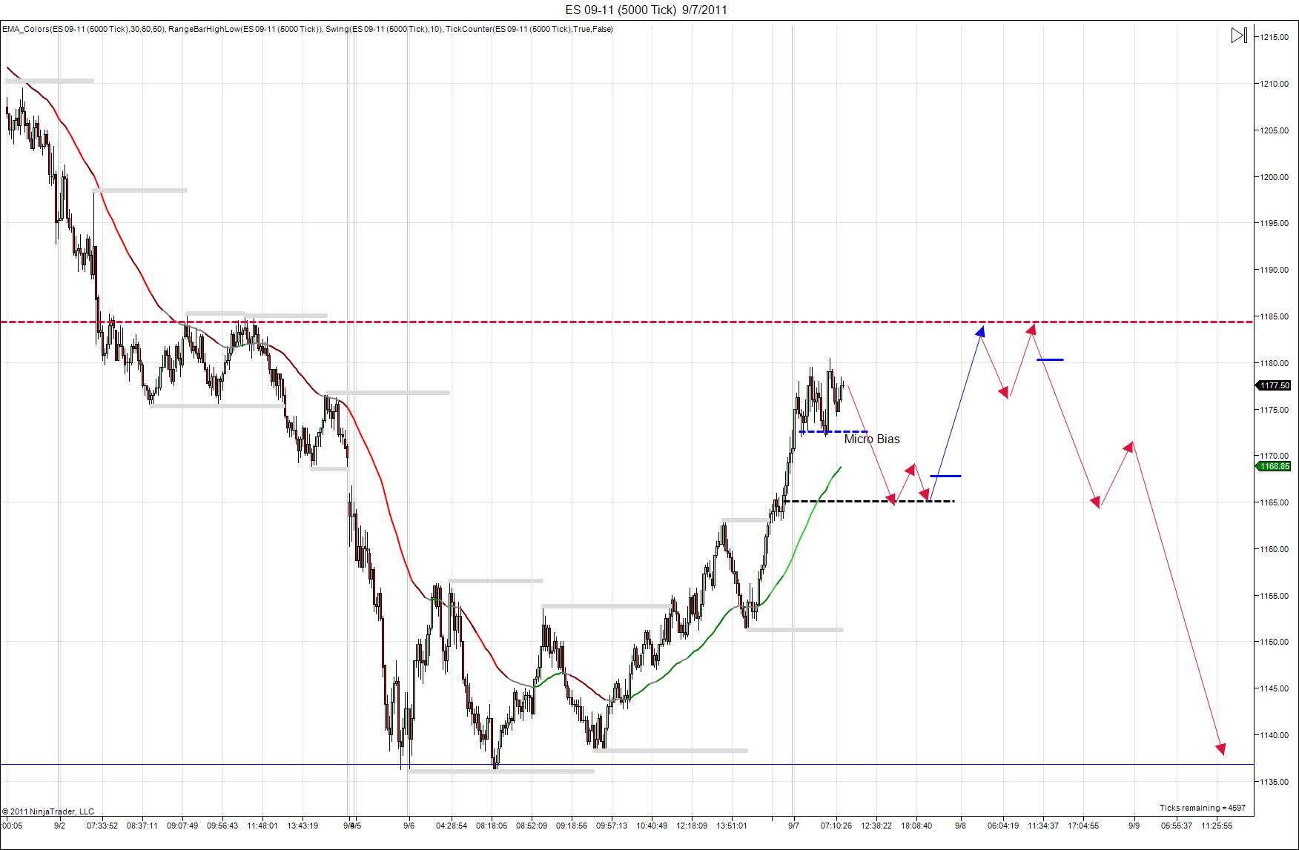Click the "04:28:54" time axis label
Screen dimensions: 1299x850
[x=452, y=826]
